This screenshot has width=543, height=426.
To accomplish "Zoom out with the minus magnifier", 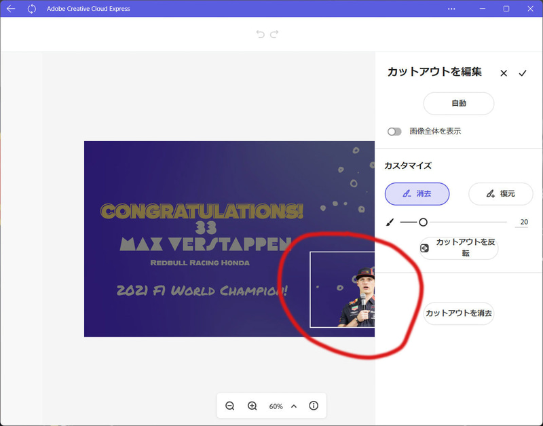I will [229, 406].
